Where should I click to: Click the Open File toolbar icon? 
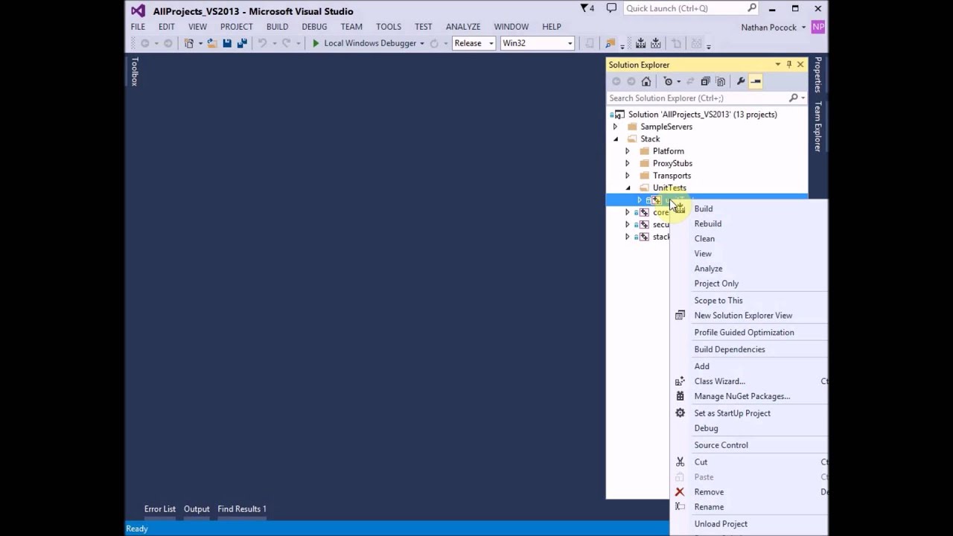coord(212,43)
